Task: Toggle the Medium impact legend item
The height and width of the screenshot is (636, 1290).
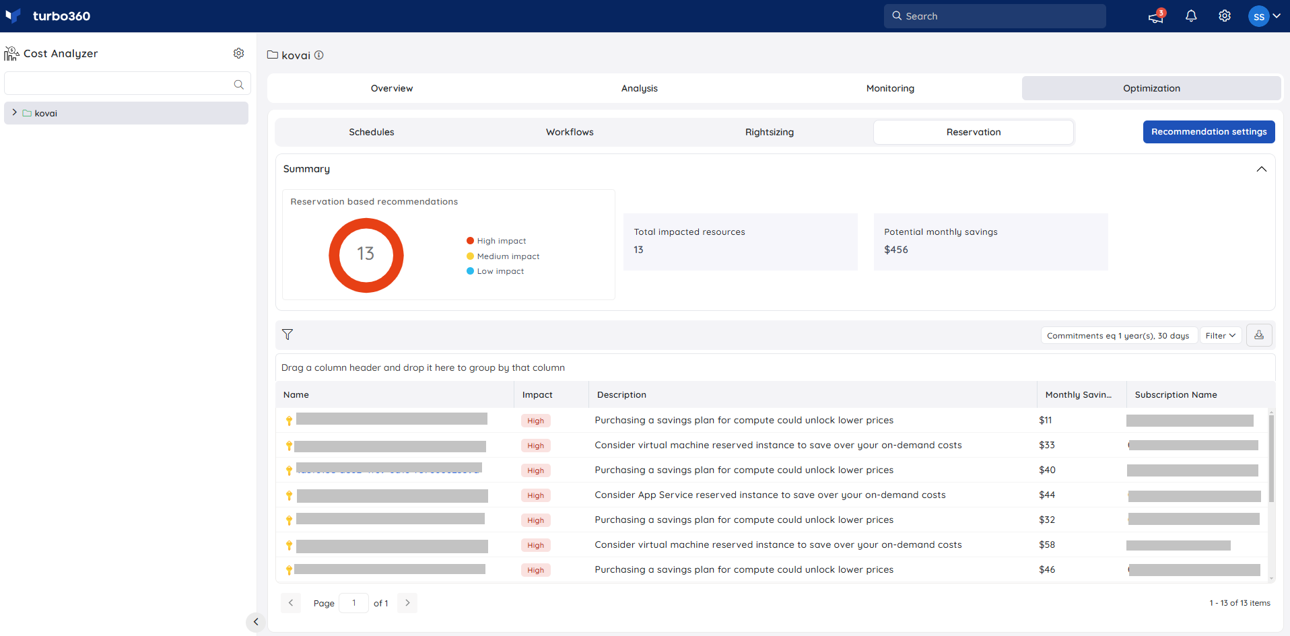Action: (x=503, y=256)
